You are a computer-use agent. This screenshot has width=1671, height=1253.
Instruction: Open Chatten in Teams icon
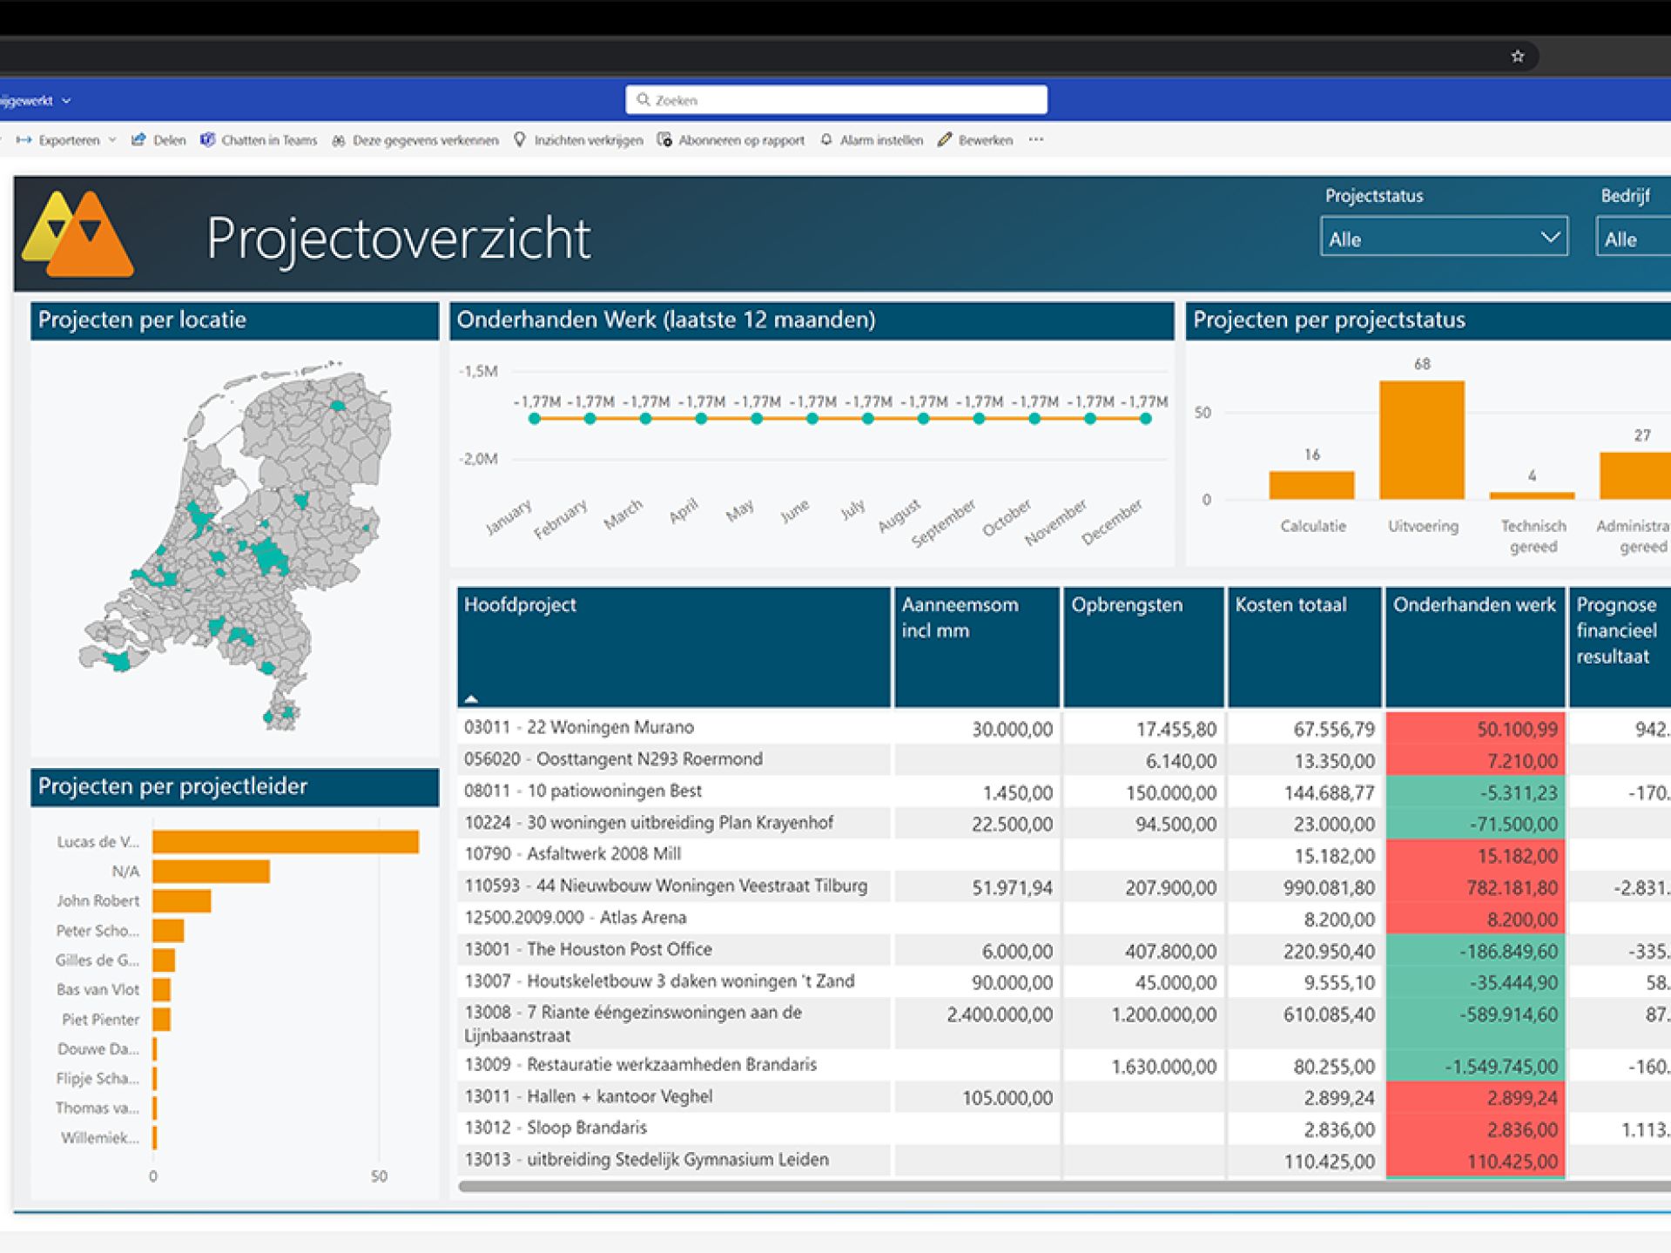[x=207, y=140]
